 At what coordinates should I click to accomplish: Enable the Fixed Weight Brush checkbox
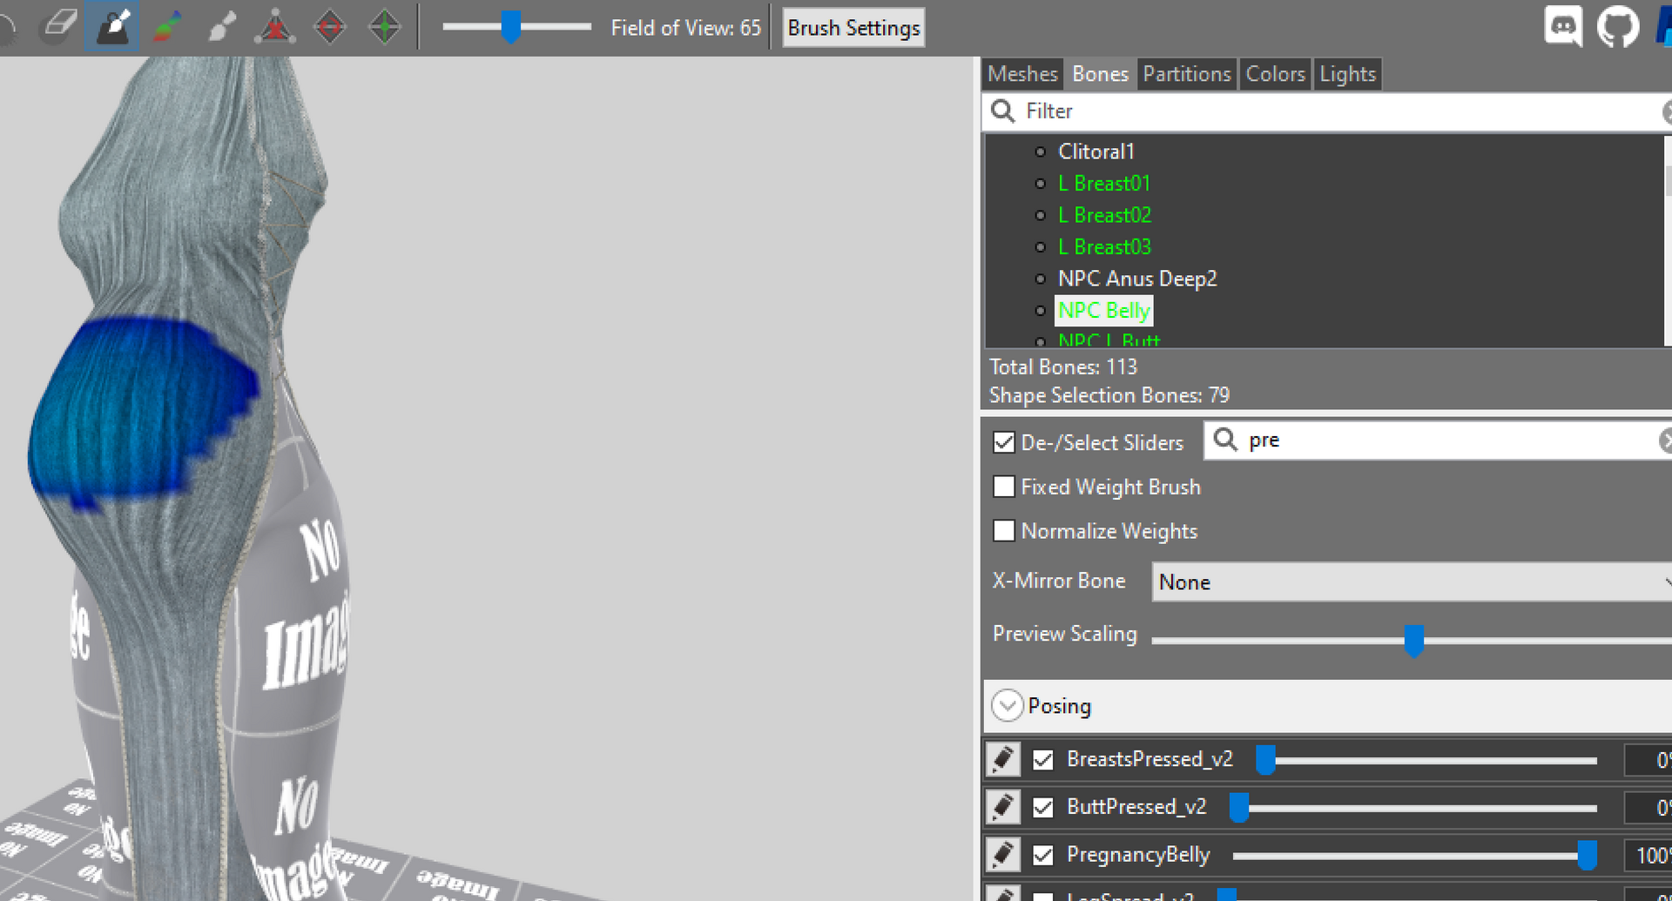[1004, 487]
